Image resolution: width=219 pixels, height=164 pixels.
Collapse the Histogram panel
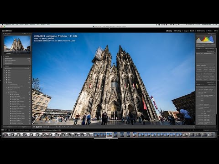[215, 34]
